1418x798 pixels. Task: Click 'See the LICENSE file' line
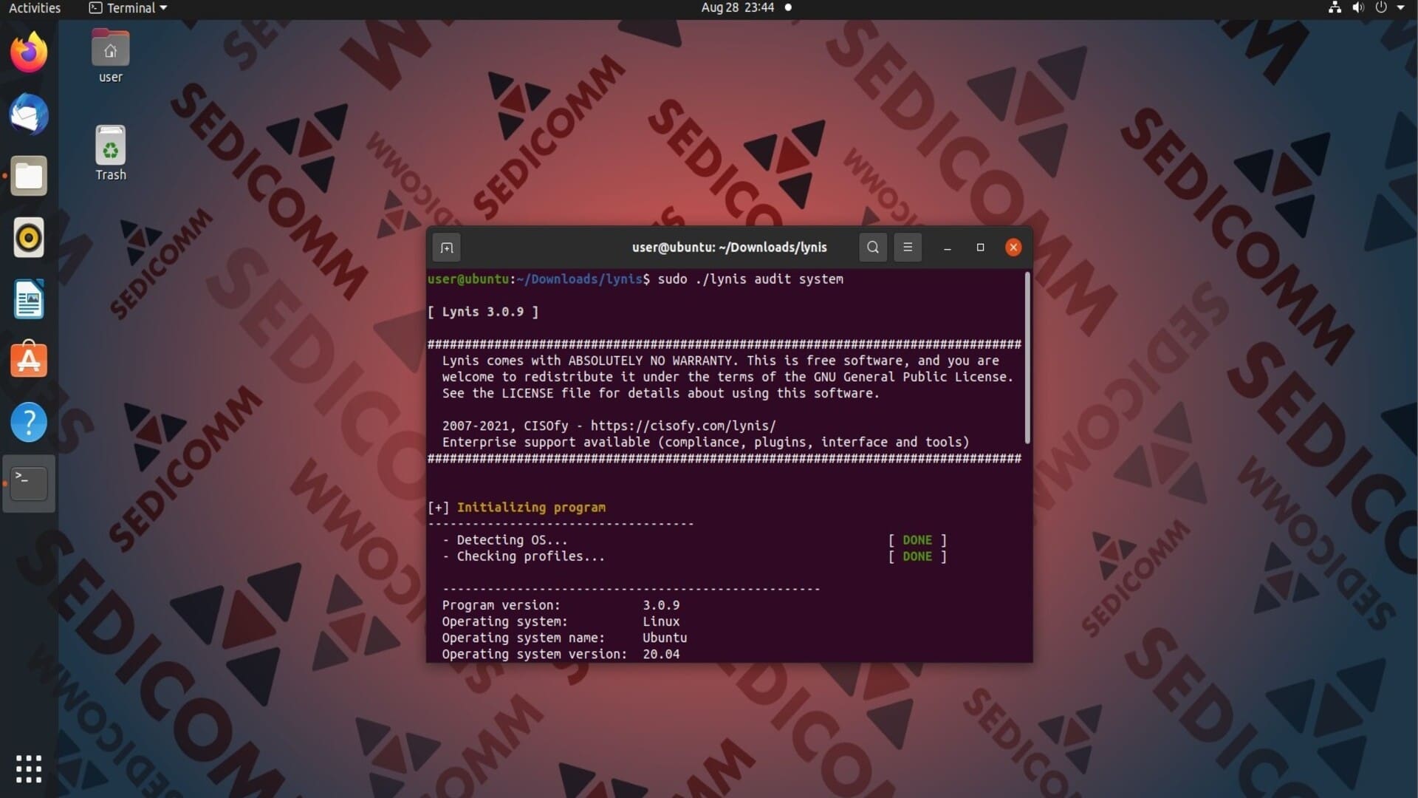[661, 394]
